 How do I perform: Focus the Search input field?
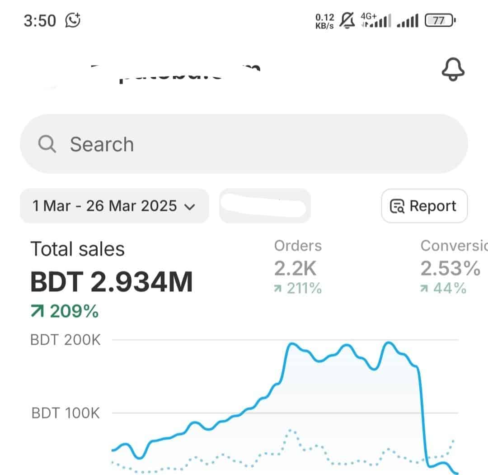click(244, 144)
